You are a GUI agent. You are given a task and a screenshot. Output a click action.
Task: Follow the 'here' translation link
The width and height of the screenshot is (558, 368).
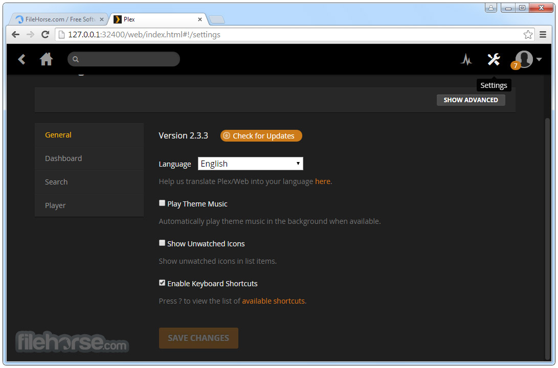click(322, 181)
